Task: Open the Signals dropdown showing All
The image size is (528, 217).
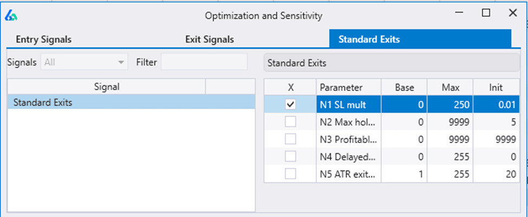Action: coord(84,63)
